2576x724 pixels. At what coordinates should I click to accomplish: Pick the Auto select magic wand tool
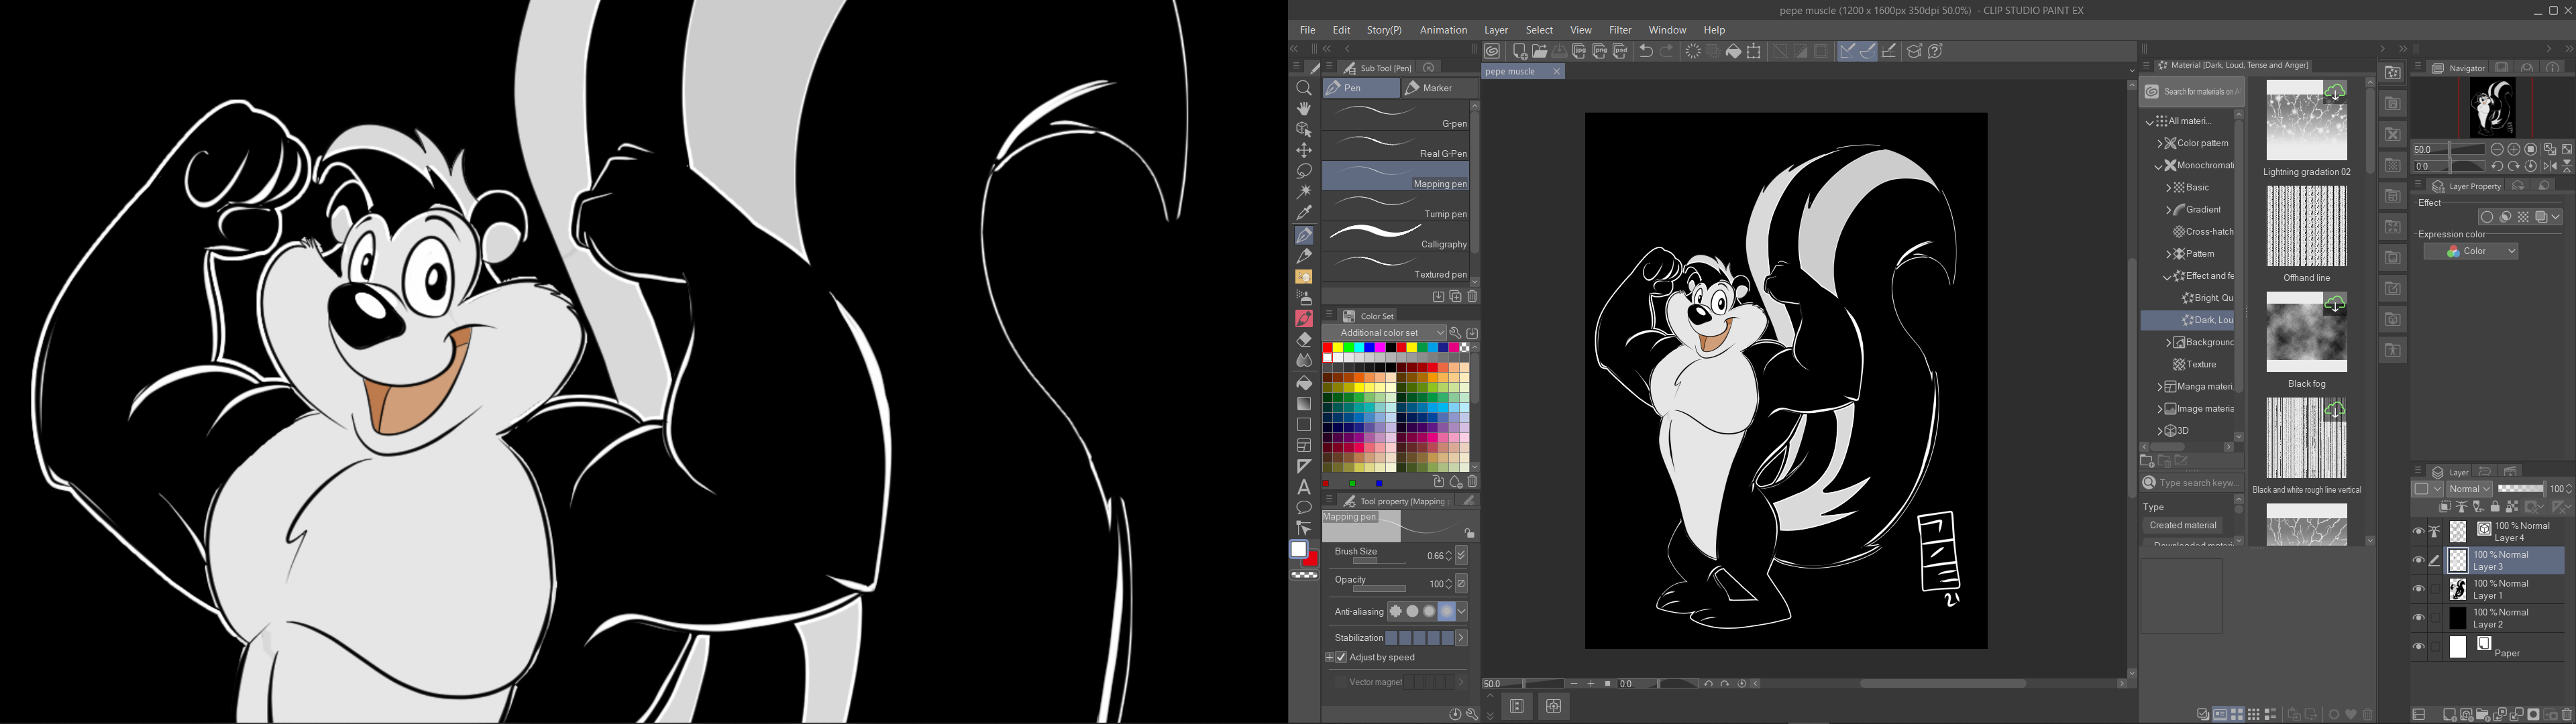click(1304, 192)
